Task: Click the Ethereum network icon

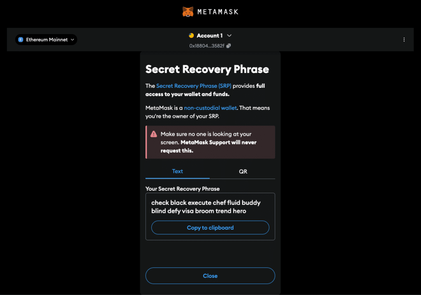Action: pyautogui.click(x=21, y=40)
